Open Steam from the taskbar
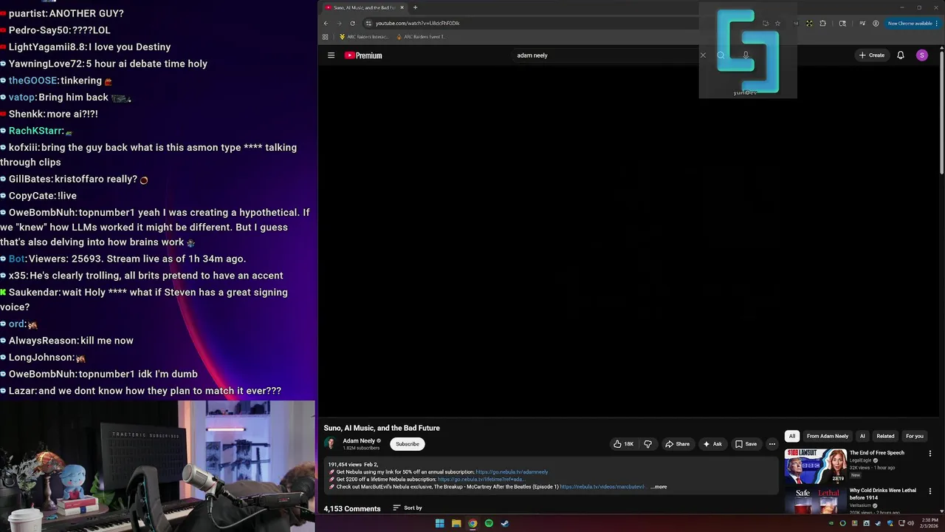 (x=505, y=523)
